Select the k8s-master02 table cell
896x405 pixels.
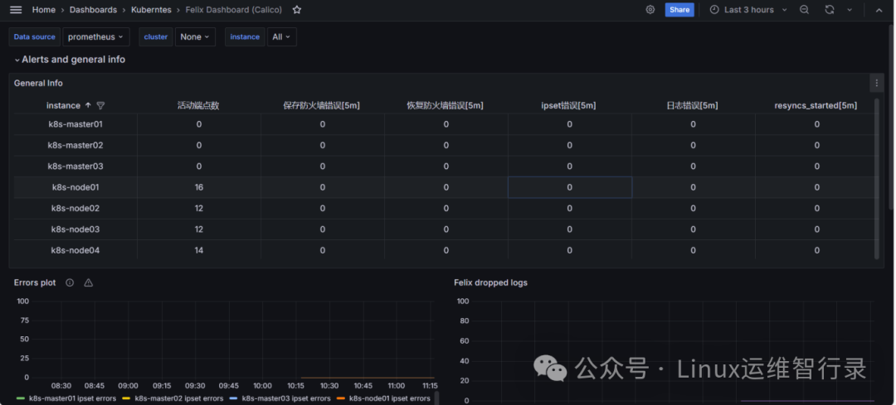75,145
